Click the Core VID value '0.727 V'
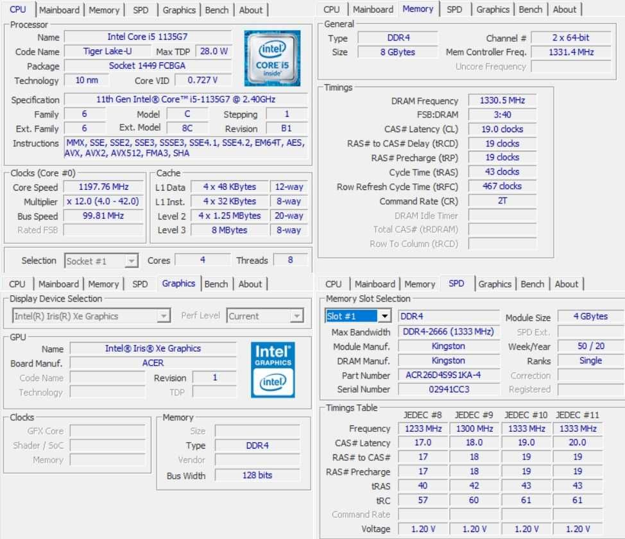 203,80
